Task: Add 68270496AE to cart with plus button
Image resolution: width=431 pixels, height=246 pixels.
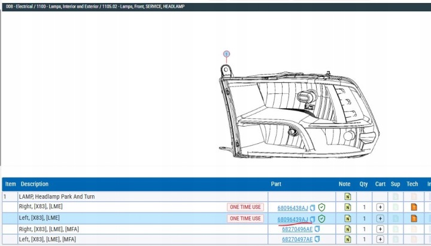Action: pyautogui.click(x=380, y=229)
